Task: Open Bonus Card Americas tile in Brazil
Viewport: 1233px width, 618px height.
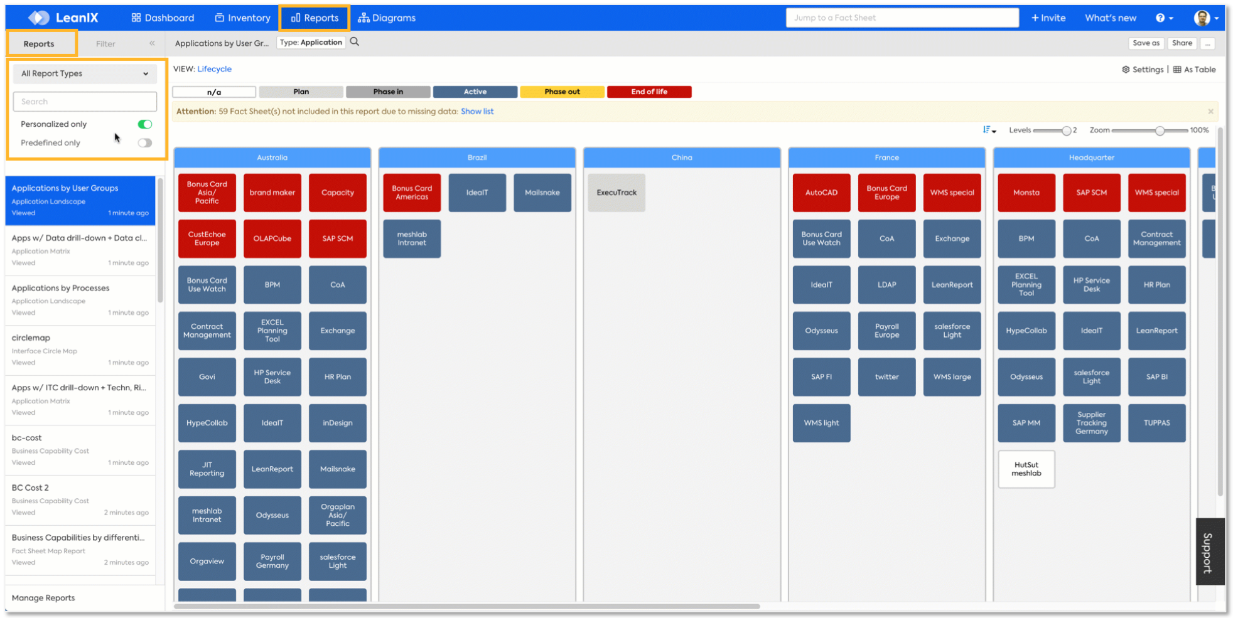Action: pyautogui.click(x=412, y=193)
